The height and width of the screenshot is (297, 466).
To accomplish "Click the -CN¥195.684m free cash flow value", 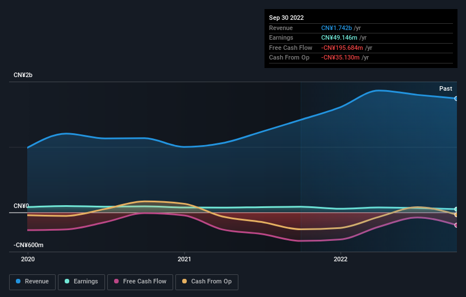I will [x=342, y=48].
